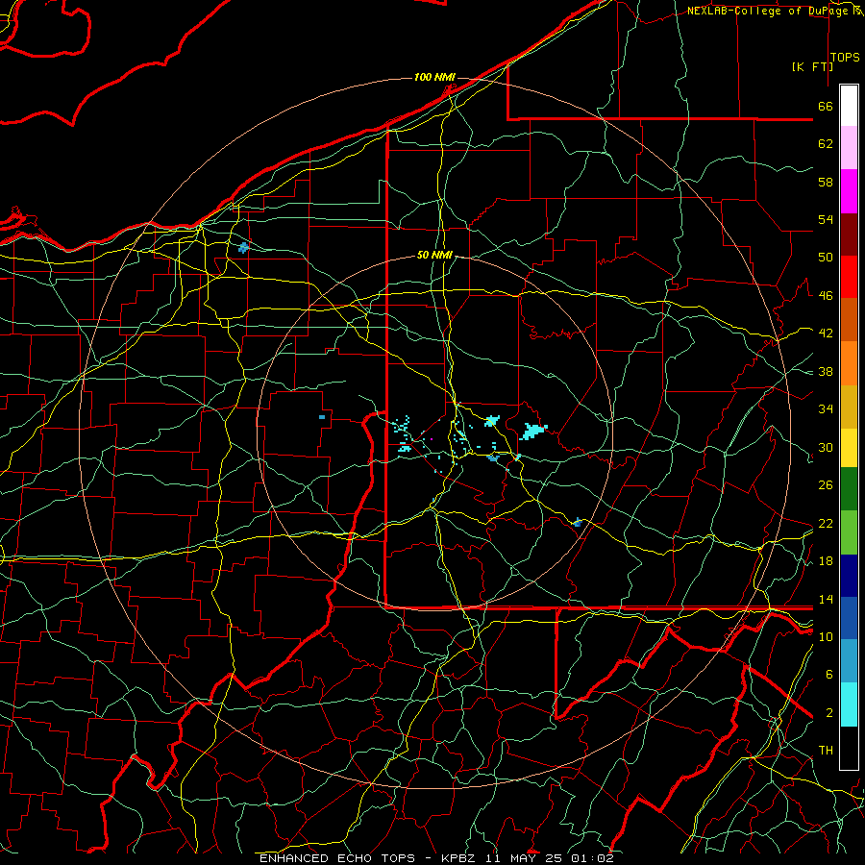
Task: Click the yellow legend swatch near 30
Action: (x=849, y=448)
